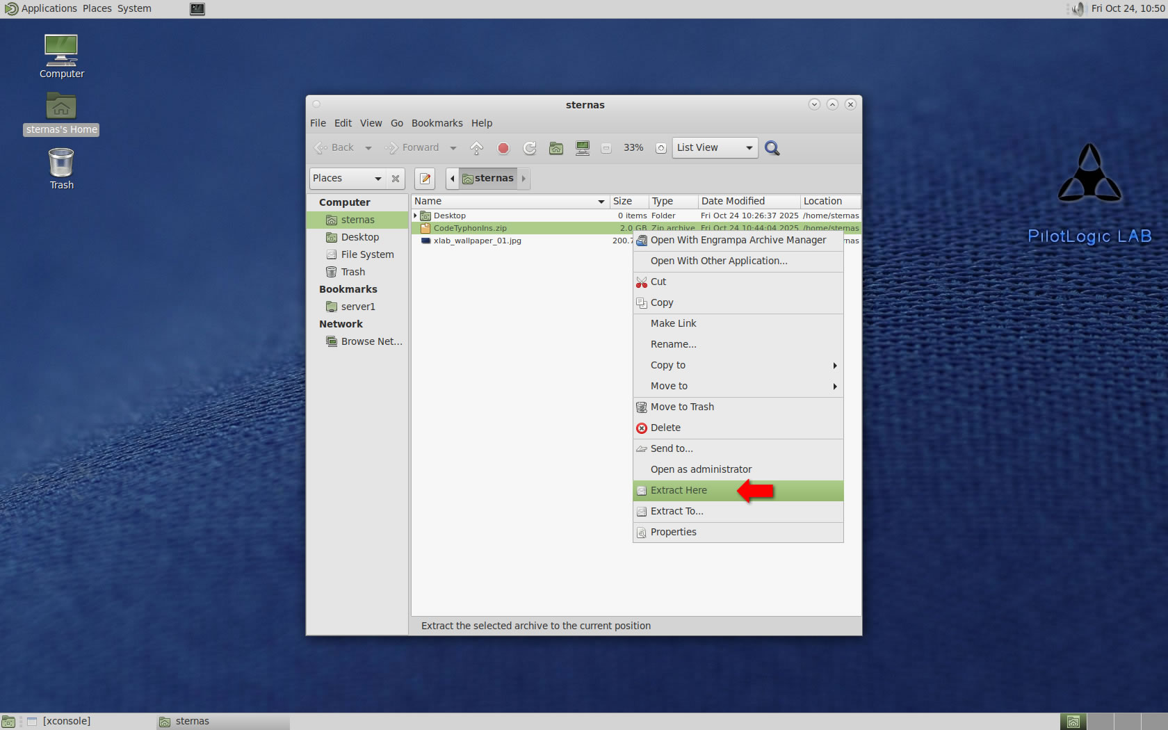Zoom in with the plus icon
The image size is (1168, 730).
(x=661, y=148)
